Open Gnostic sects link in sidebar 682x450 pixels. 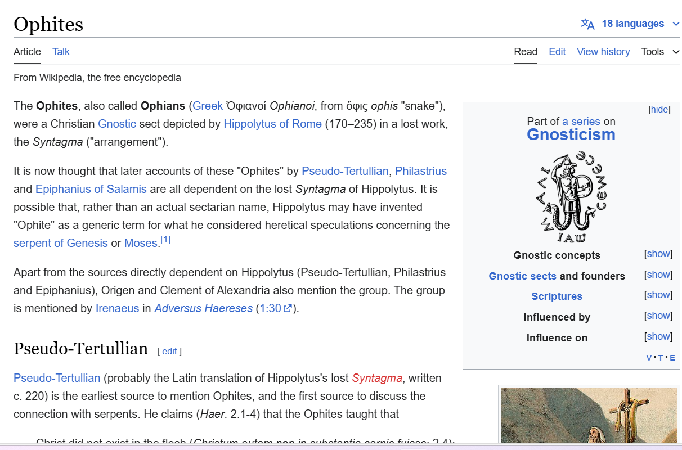point(523,276)
